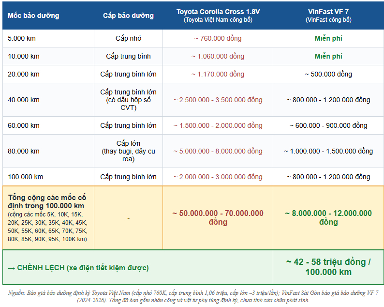Click '~ 2.000.000 - 3.000.000 đồng' cell

218,177
